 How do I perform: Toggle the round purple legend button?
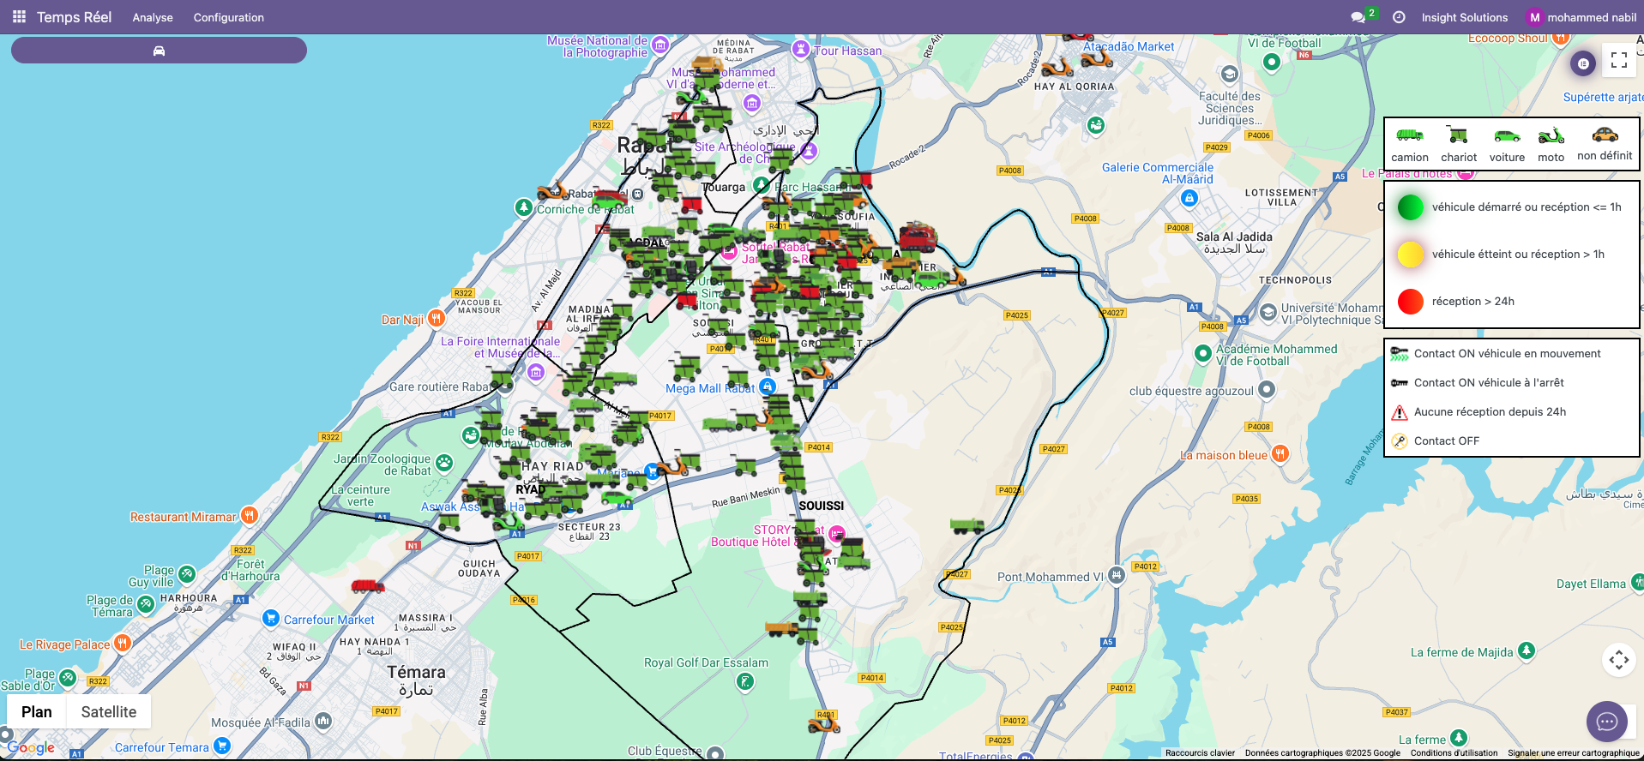point(1583,63)
